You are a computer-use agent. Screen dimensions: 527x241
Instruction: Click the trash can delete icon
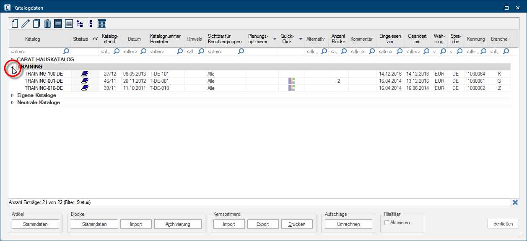coord(47,24)
